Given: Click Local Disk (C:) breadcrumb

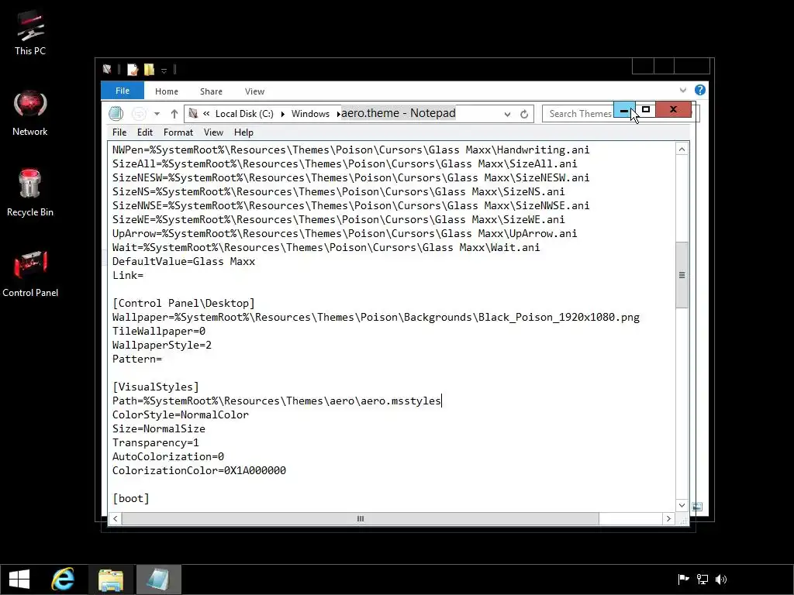Looking at the screenshot, I should click(x=244, y=114).
